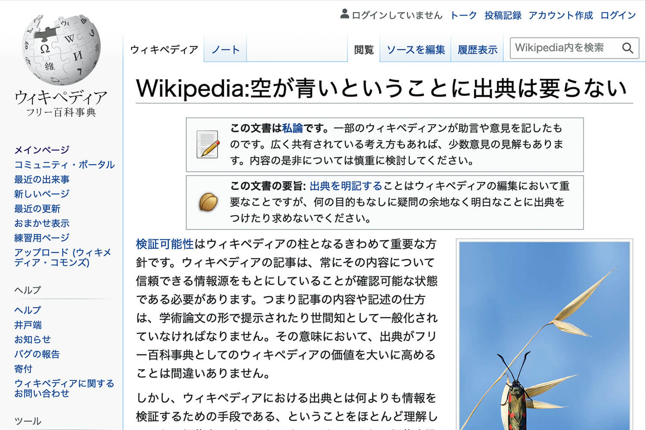Click the ヘルプ sidebar section heading
The height and width of the screenshot is (430, 646).
tap(28, 290)
